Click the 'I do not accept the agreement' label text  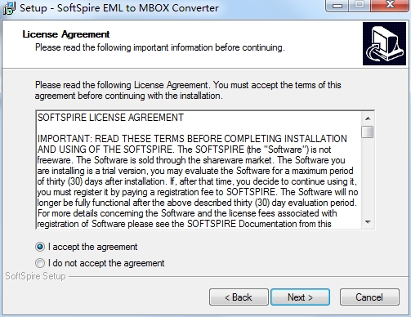[x=106, y=263]
